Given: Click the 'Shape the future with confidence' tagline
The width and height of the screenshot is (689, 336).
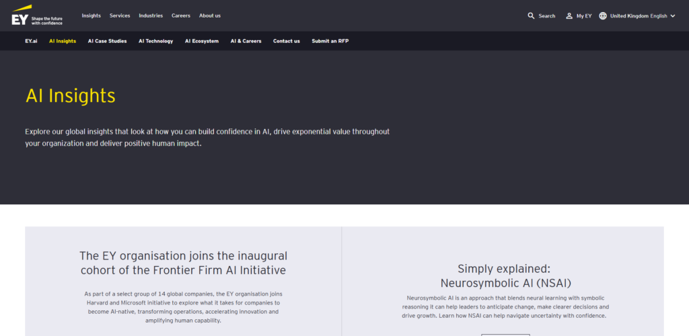Looking at the screenshot, I should [47, 21].
